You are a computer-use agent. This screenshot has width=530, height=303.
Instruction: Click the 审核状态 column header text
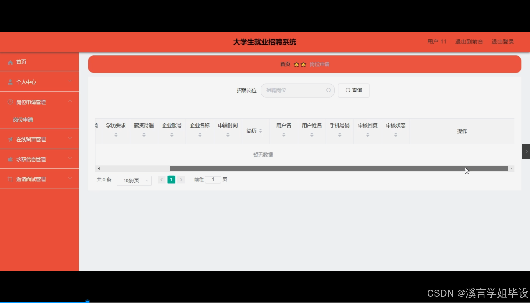pyautogui.click(x=396, y=126)
